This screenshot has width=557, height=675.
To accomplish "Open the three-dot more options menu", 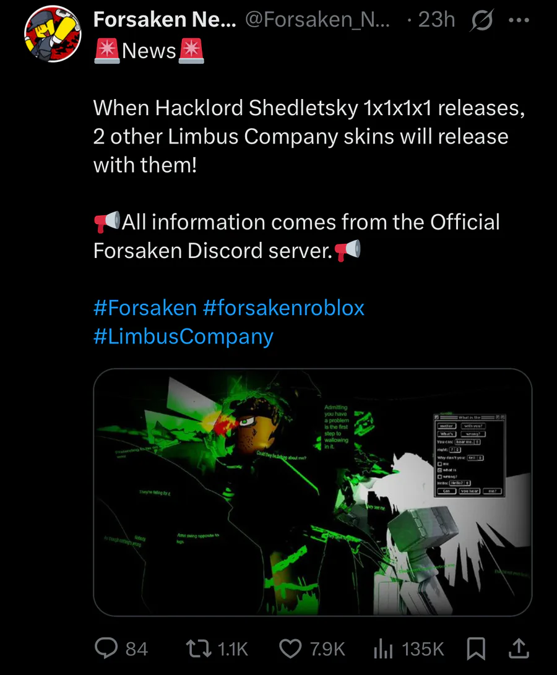I will coord(519,20).
